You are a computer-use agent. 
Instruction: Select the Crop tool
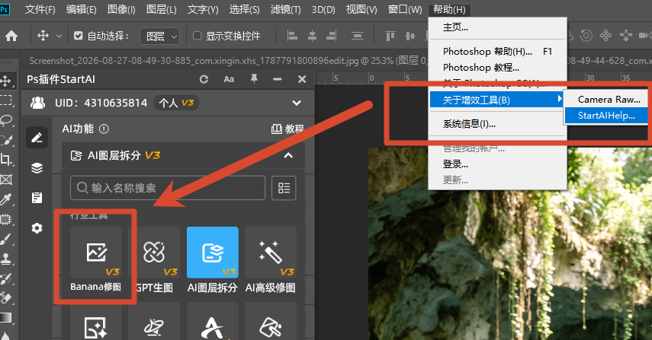[6, 159]
